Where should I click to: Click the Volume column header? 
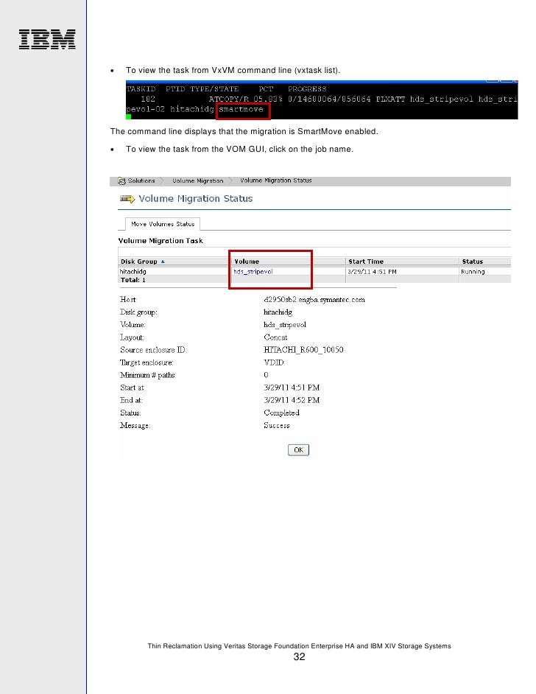[247, 261]
